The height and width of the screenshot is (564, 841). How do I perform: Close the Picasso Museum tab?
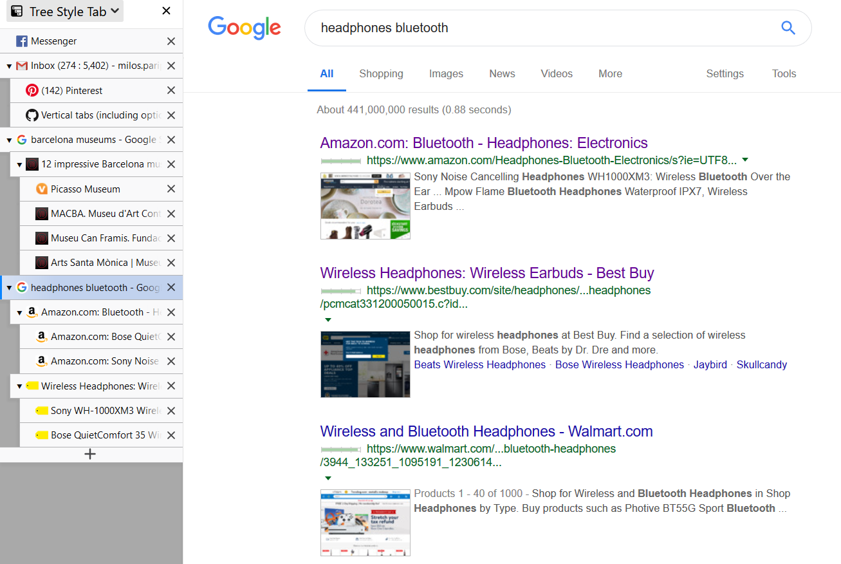pos(171,189)
